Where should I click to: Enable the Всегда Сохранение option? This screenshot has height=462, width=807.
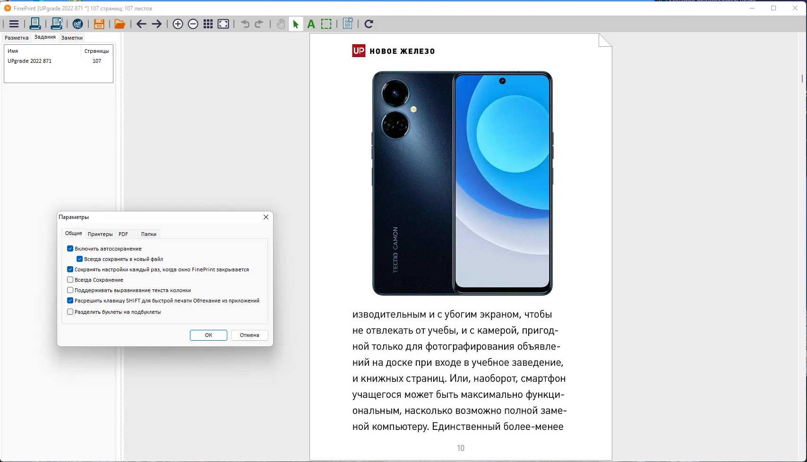70,279
